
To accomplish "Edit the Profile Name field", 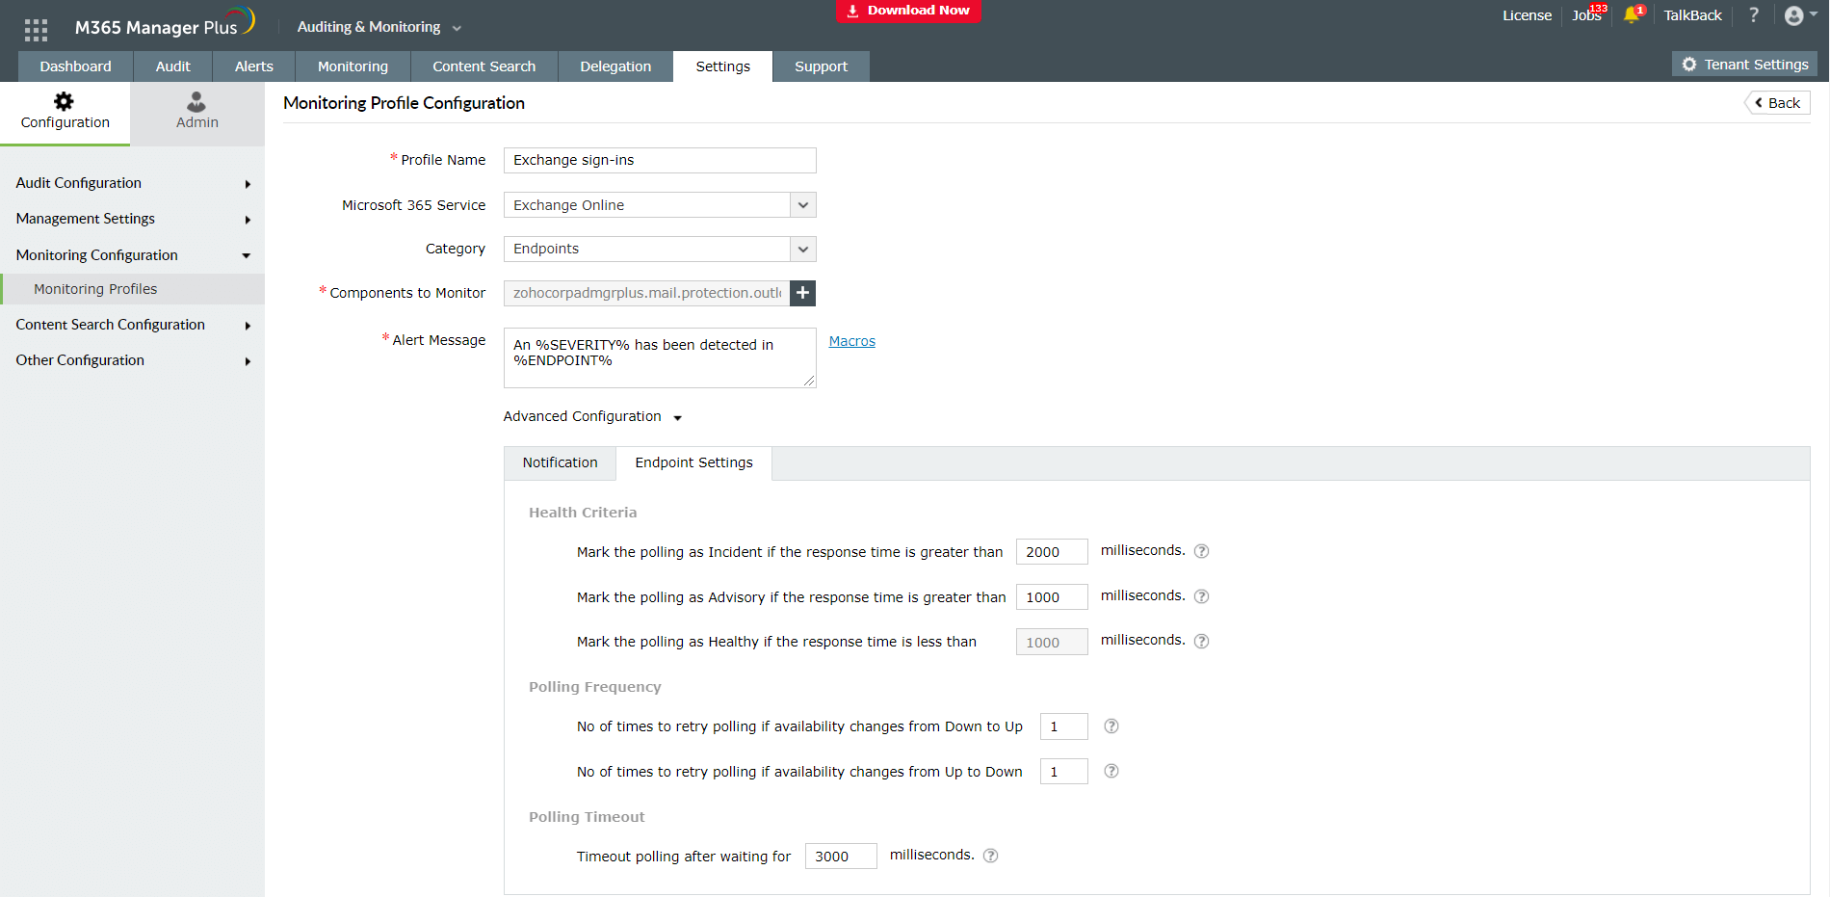I will pyautogui.click(x=660, y=160).
